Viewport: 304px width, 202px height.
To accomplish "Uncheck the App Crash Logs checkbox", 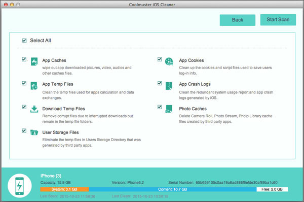I will coord(160,83).
